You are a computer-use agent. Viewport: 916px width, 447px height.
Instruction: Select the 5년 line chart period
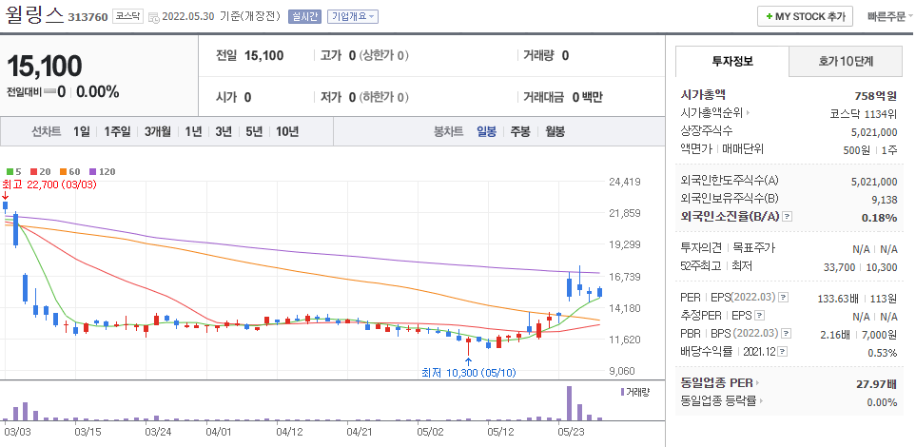click(254, 131)
